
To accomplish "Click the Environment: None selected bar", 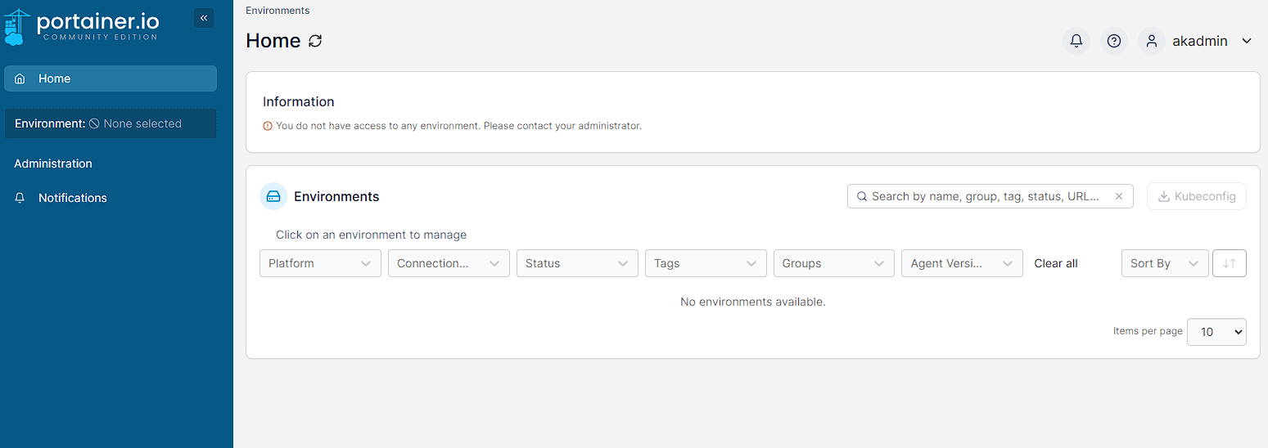I will [111, 123].
